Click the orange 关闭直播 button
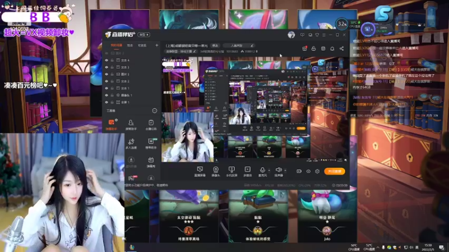The image size is (449, 252). (x=335, y=171)
